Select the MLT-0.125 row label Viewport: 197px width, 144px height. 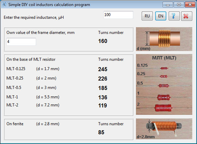16,69
